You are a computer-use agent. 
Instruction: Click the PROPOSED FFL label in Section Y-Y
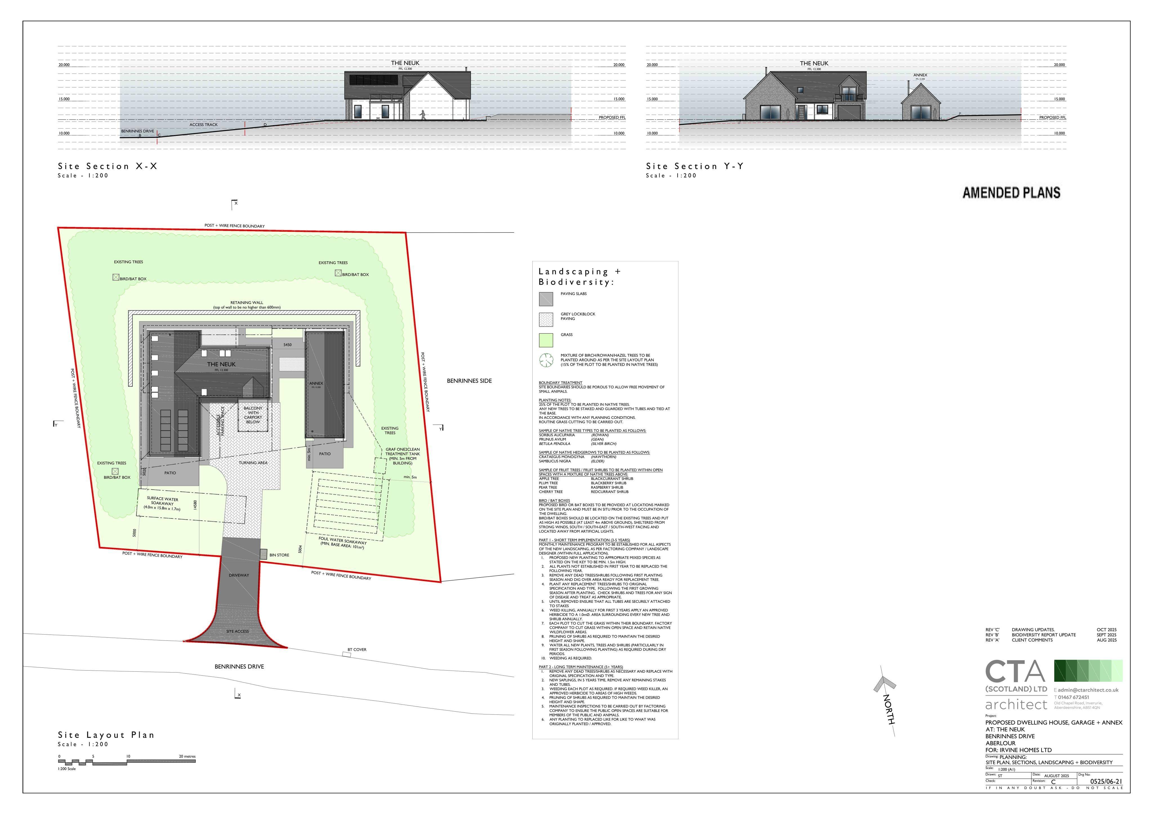point(1052,118)
